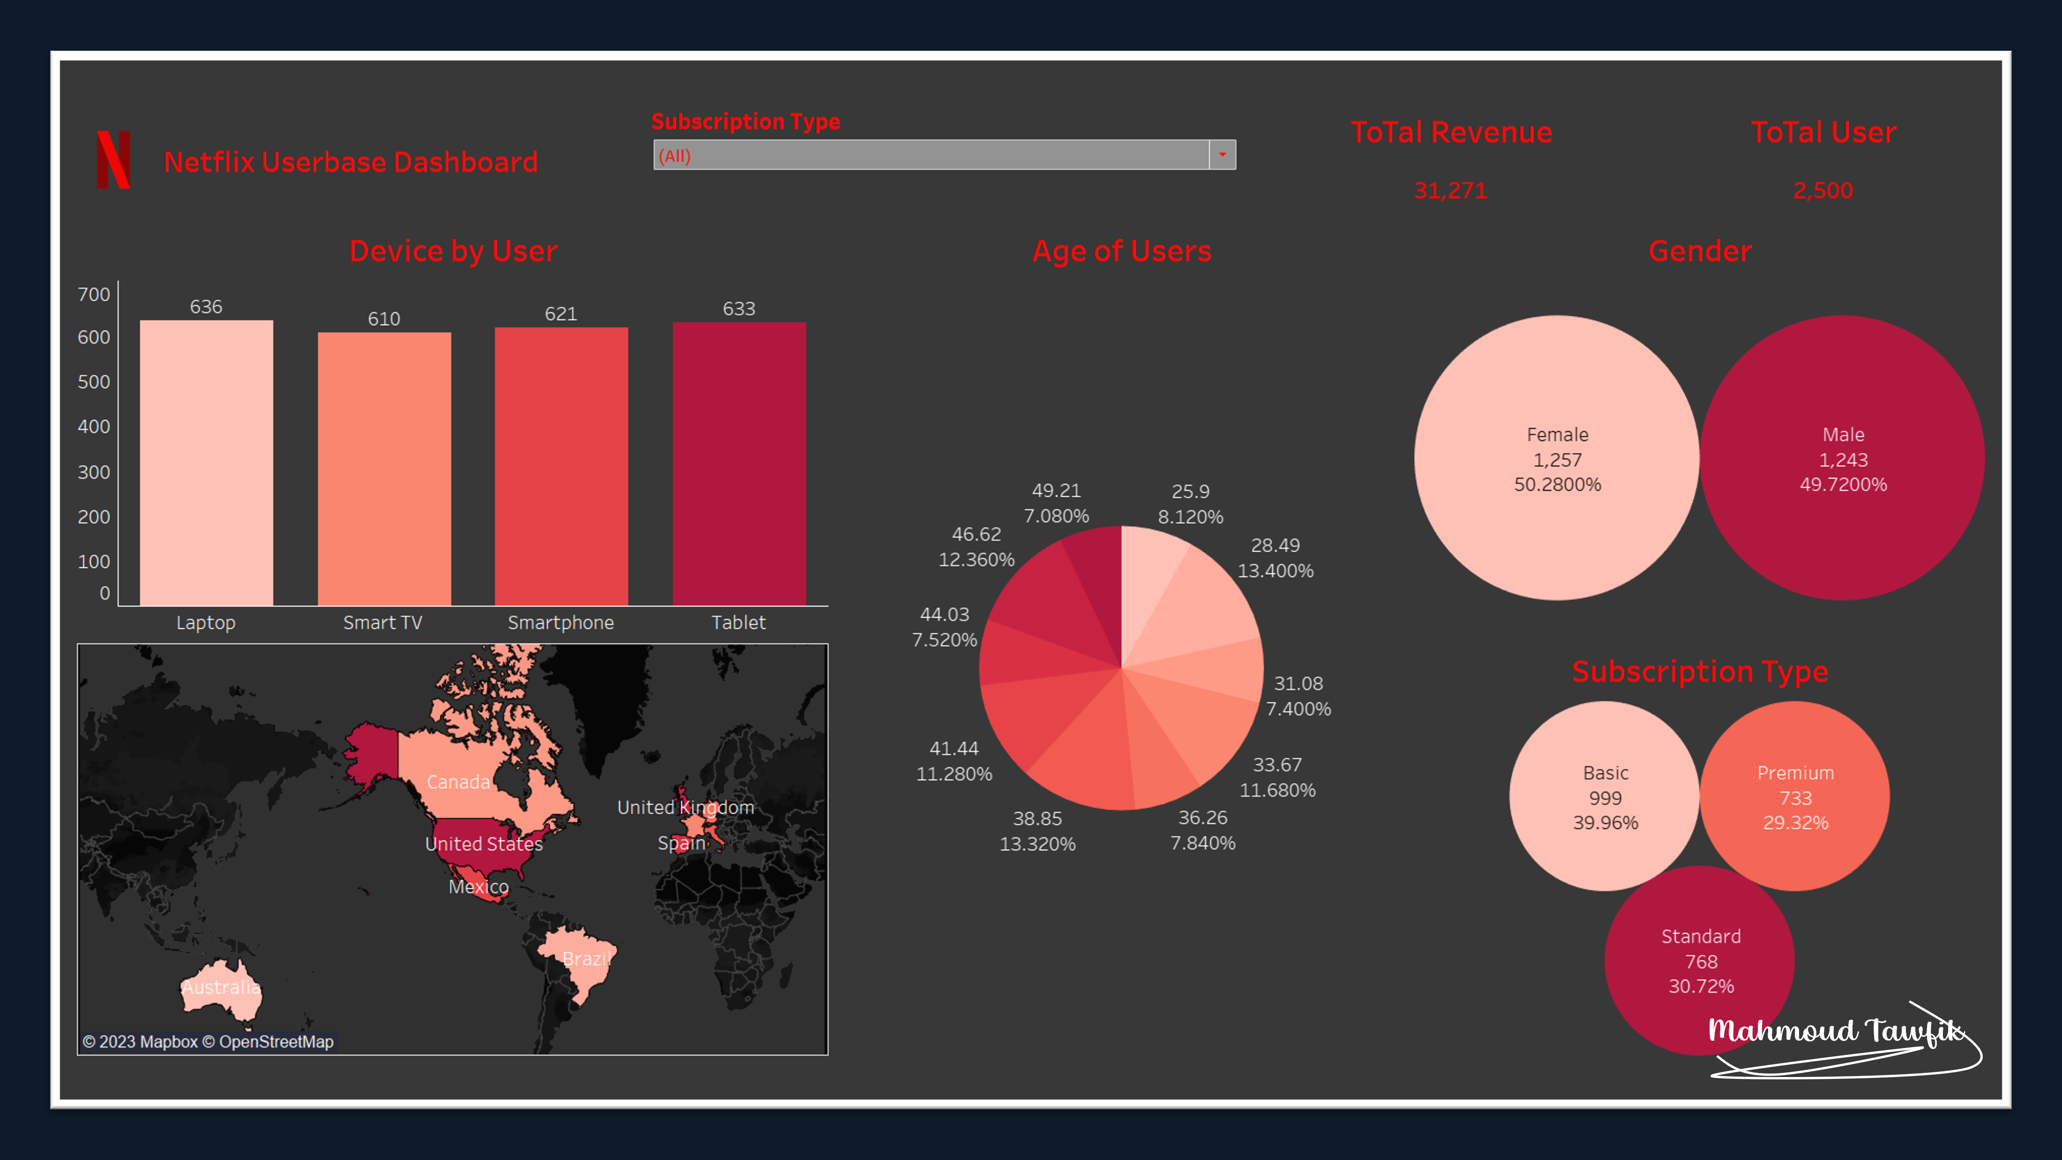Select the Laptop bar in the chart

tap(207, 463)
